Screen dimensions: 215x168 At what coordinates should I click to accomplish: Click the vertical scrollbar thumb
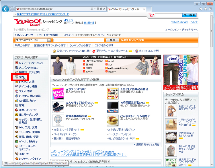tap(212, 31)
